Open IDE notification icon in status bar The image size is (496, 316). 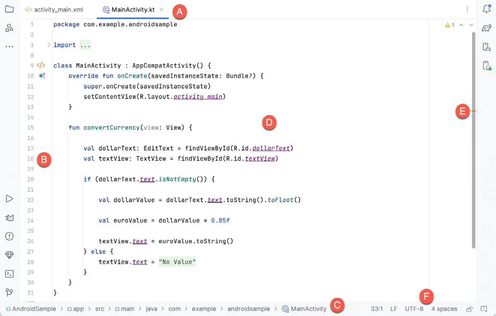click(x=484, y=309)
